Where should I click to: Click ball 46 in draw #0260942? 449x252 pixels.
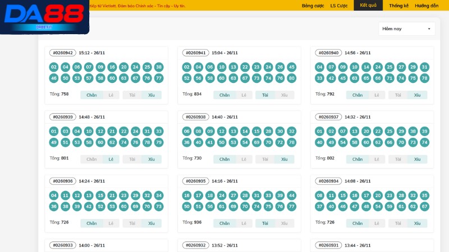[54, 78]
